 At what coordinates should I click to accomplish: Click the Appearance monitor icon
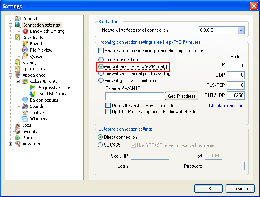pyautogui.click(x=18, y=75)
